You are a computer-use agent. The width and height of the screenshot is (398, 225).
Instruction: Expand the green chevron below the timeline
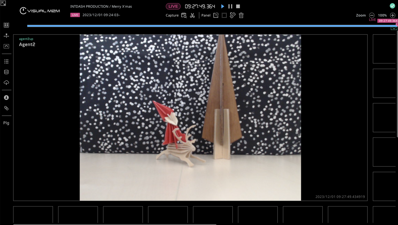coord(394,28)
